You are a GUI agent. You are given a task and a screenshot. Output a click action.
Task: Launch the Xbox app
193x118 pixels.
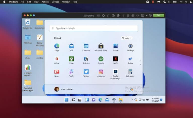[71, 60]
